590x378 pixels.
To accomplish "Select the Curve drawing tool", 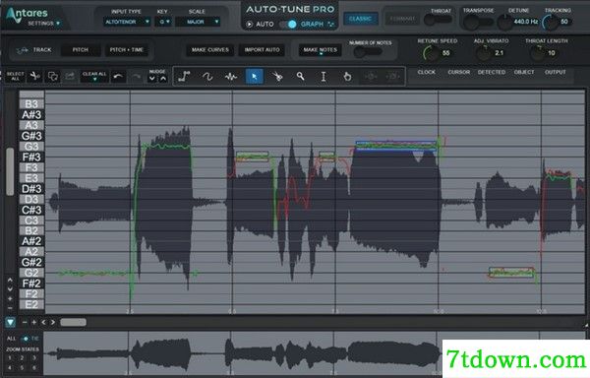I will [x=207, y=77].
